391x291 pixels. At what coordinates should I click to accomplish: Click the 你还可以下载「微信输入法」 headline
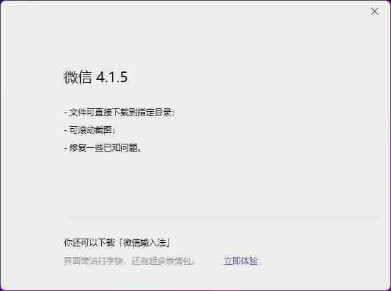[117, 242]
